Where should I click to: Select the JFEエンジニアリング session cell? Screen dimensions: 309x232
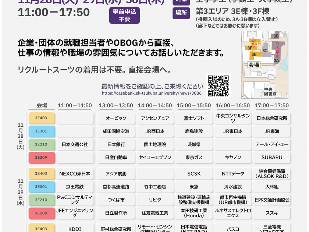click(x=75, y=213)
